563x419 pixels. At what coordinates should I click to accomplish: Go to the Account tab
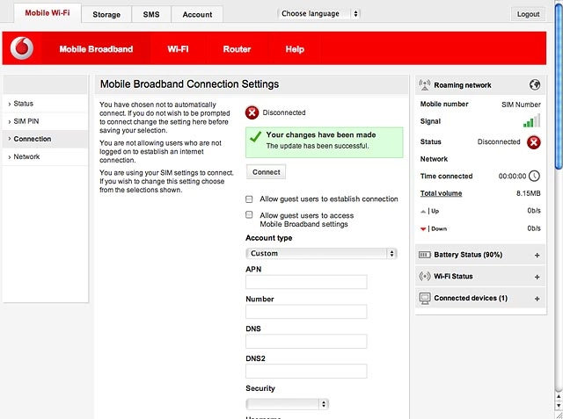197,14
